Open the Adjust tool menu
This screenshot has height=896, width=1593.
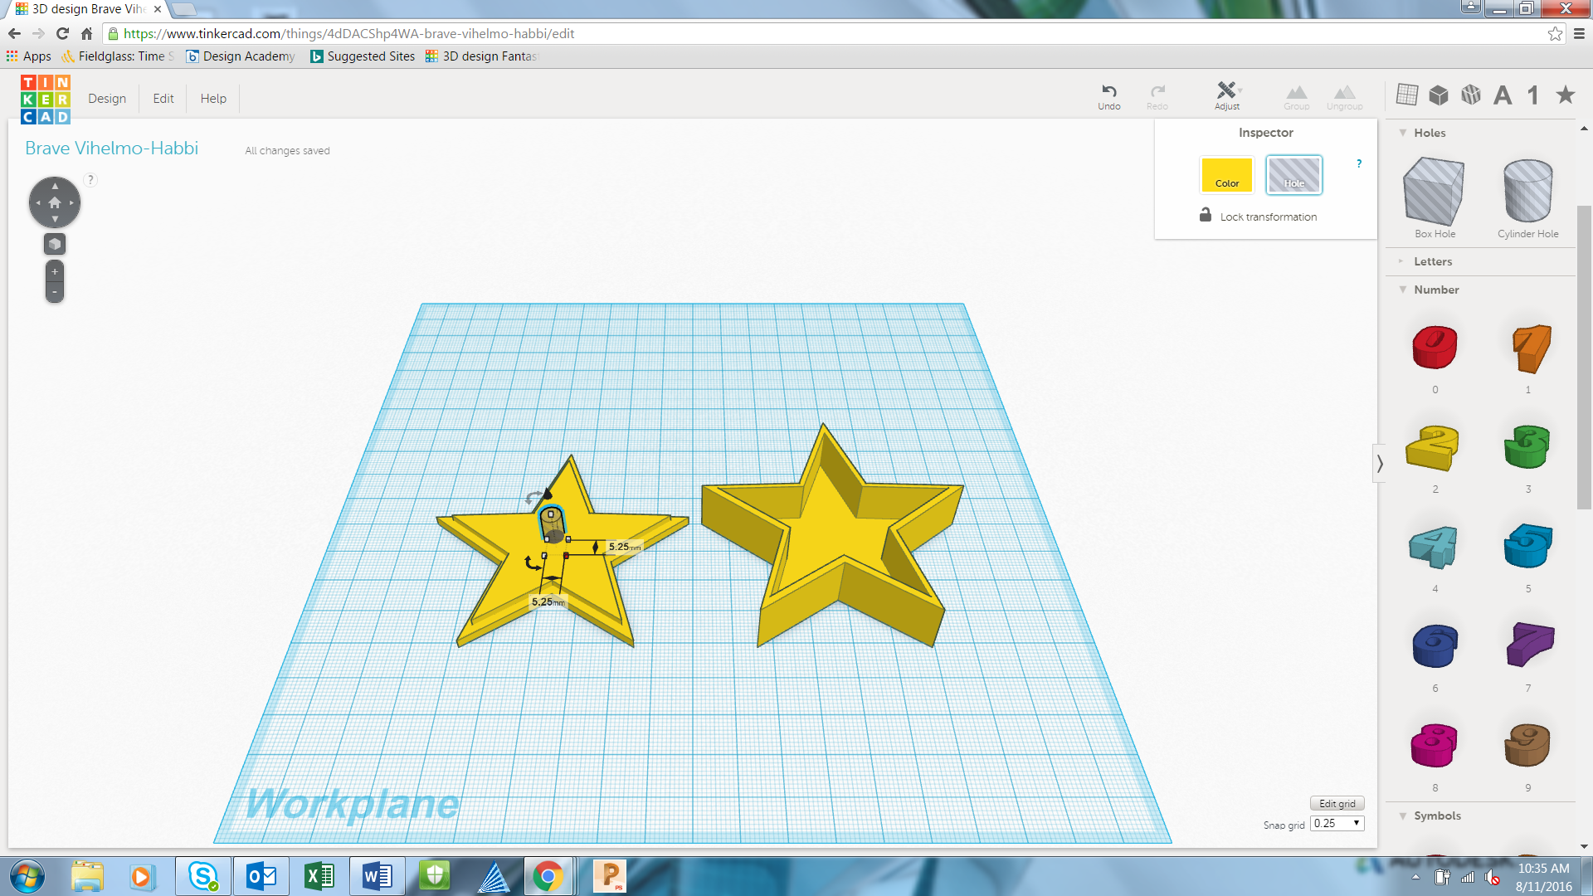(1227, 95)
